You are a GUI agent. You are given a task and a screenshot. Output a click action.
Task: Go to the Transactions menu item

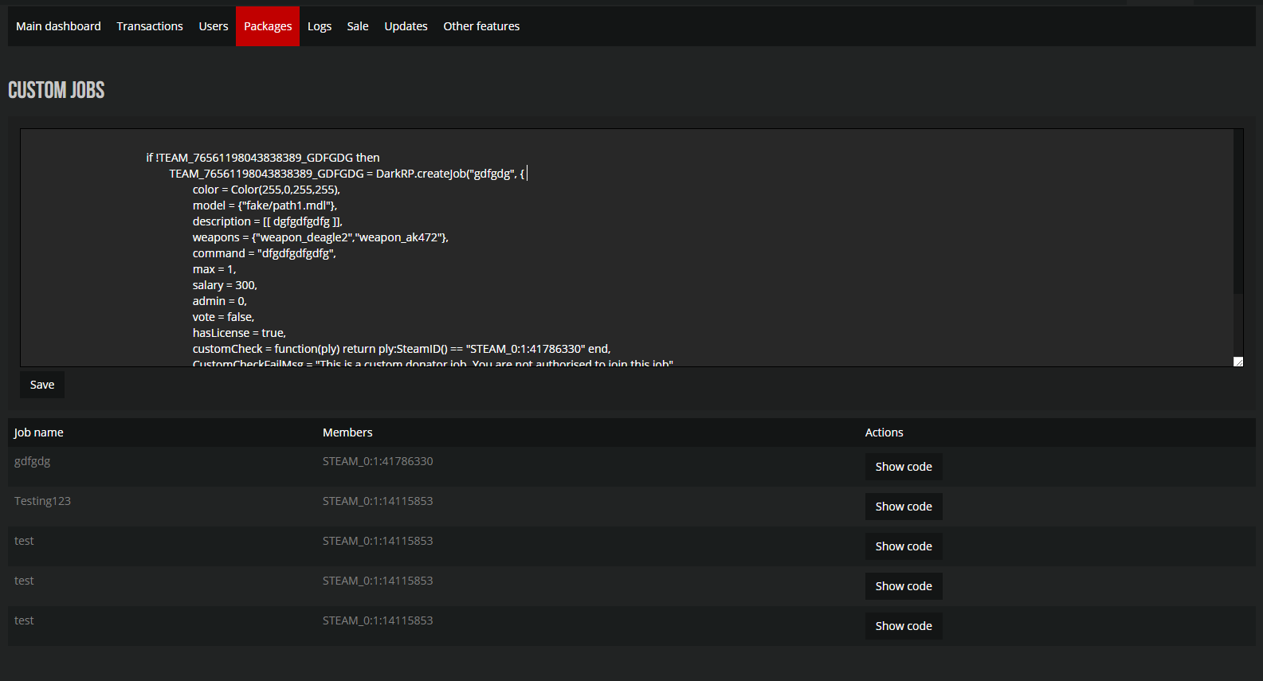(150, 26)
